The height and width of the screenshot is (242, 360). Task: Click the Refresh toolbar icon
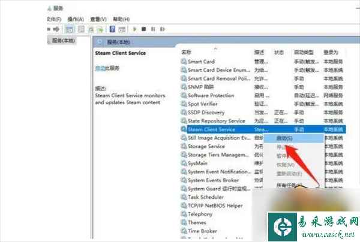91,29
